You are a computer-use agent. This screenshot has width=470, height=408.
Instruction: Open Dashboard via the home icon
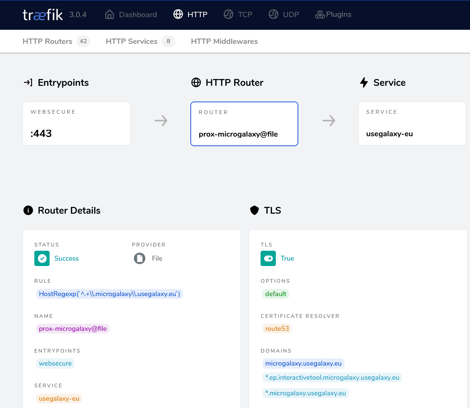pyautogui.click(x=109, y=14)
